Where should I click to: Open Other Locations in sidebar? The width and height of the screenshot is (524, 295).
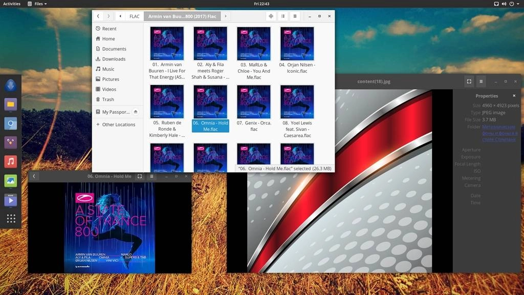pyautogui.click(x=118, y=124)
